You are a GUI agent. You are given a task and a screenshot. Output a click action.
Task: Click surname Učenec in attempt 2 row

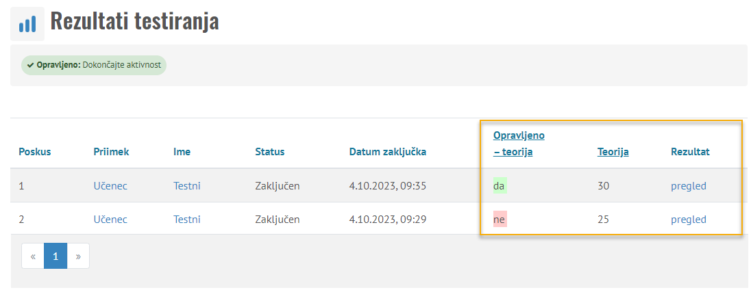110,220
